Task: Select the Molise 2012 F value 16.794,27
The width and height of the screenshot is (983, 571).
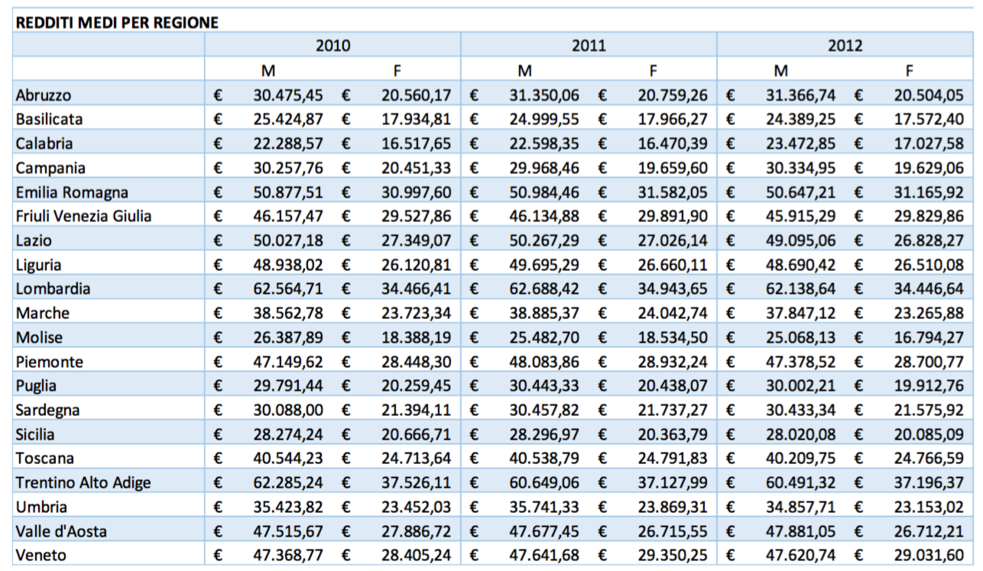Action: coord(929,337)
